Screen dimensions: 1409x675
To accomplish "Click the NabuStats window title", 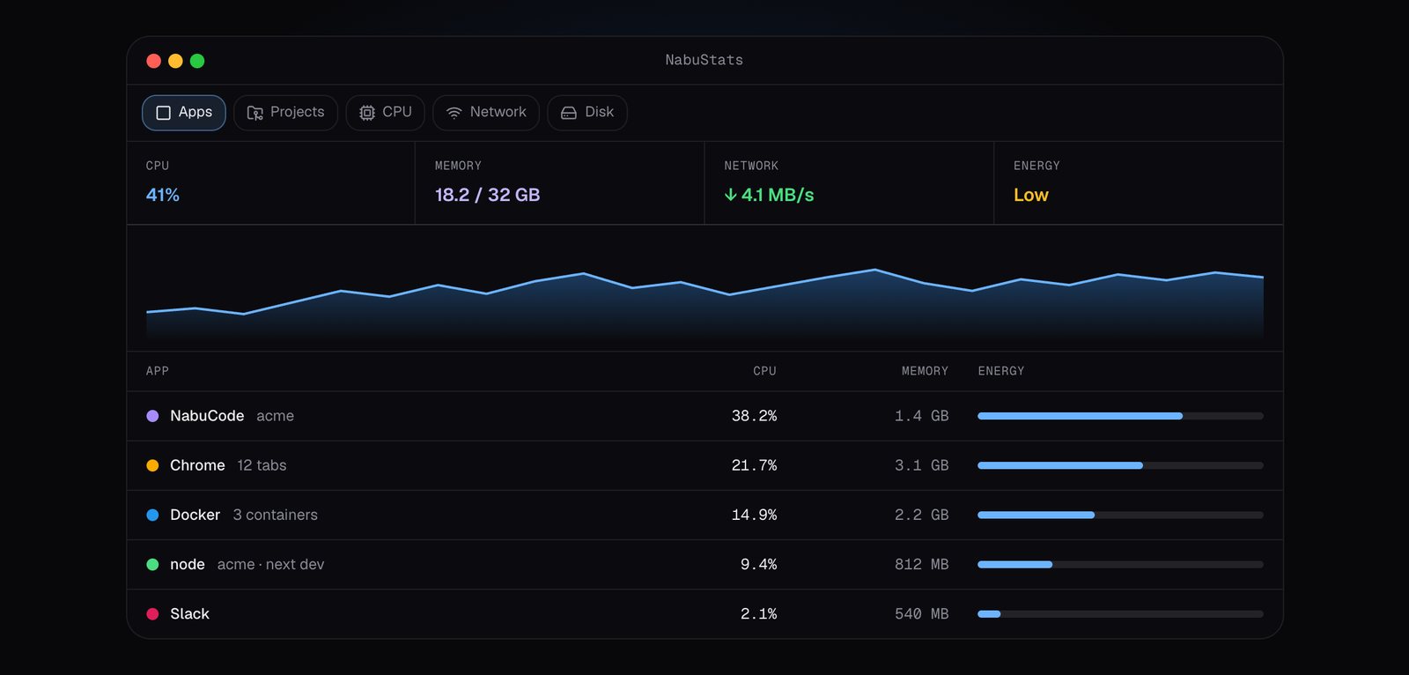I will coord(704,60).
